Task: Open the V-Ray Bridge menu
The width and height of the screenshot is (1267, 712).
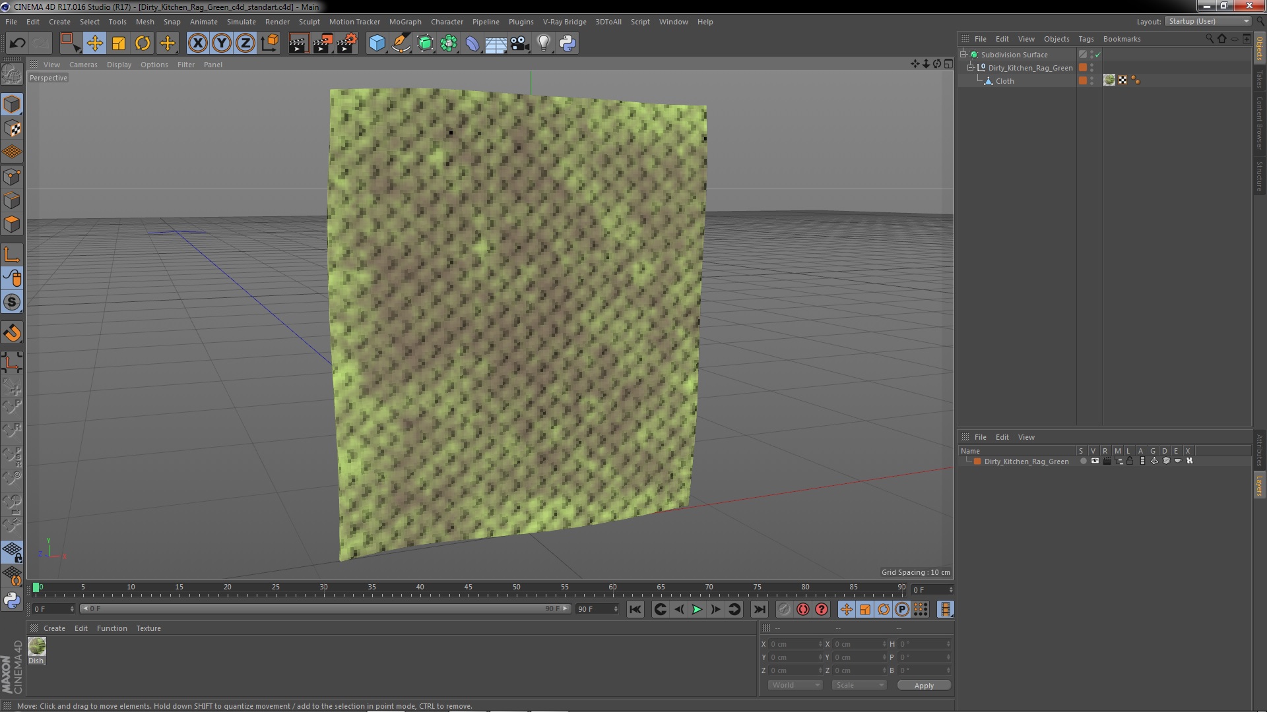Action: pyautogui.click(x=564, y=22)
